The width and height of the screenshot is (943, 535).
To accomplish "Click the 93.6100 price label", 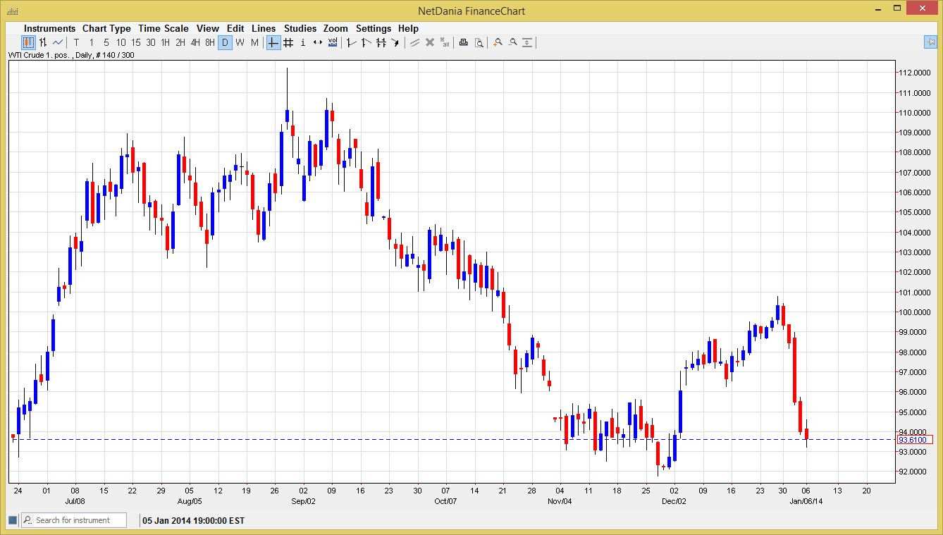I will coord(915,439).
